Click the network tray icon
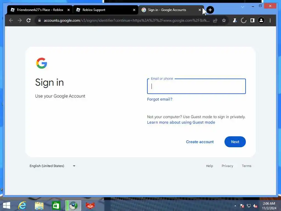The height and width of the screenshot is (211, 281). (x=249, y=206)
